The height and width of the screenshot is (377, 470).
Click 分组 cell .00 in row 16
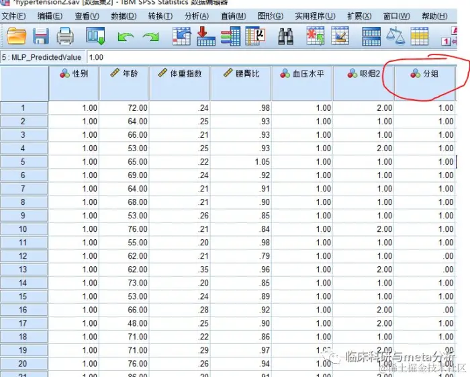424,310
